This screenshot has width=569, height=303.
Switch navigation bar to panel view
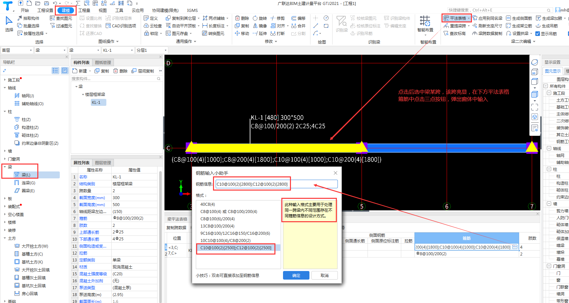point(64,71)
